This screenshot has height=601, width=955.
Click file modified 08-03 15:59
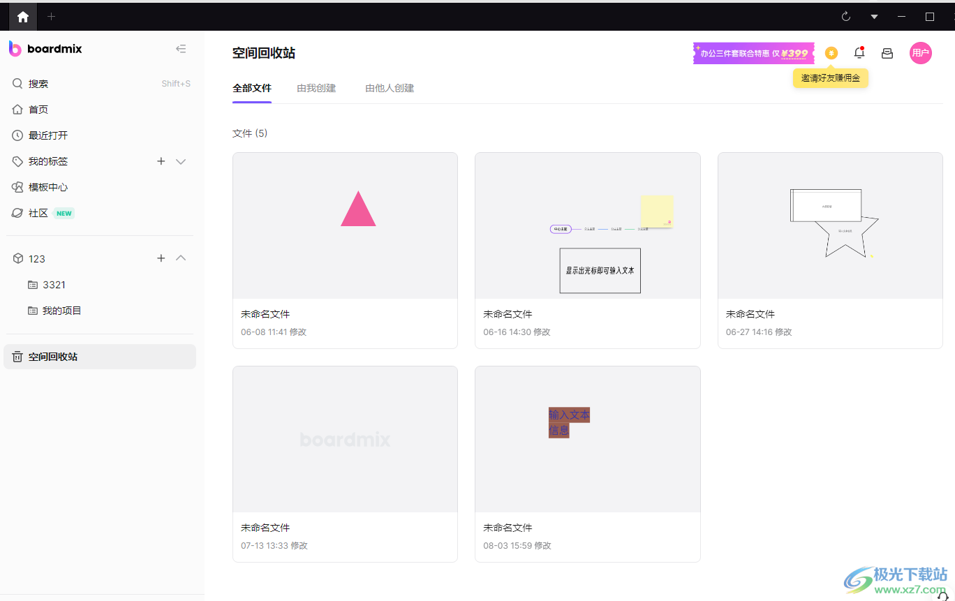pyautogui.click(x=517, y=546)
